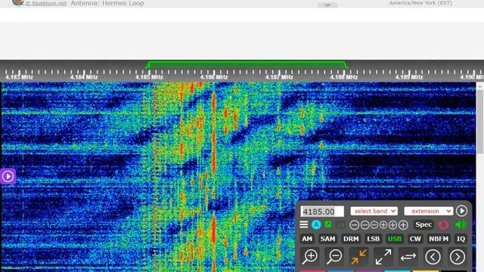Screen dimensions: 484x272
Task: Click the orange inward-arrows max zoom icon
Action: [358, 257]
